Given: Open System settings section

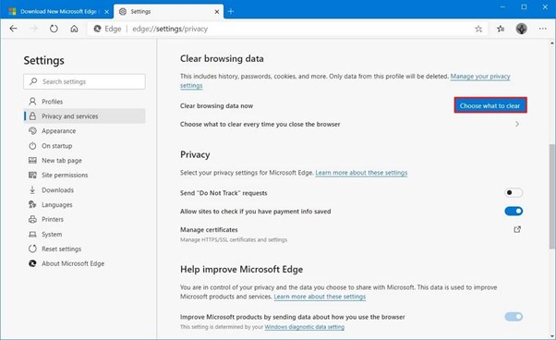Looking at the screenshot, I should click(x=85, y=235).
